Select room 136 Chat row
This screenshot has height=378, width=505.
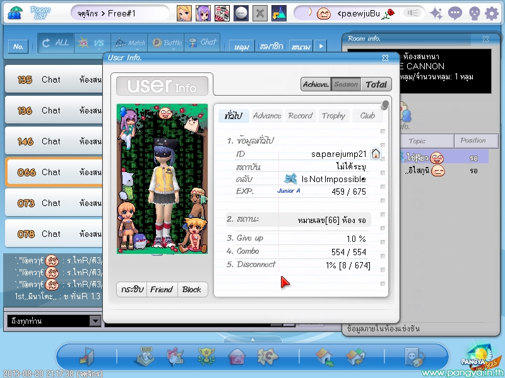pos(54,110)
